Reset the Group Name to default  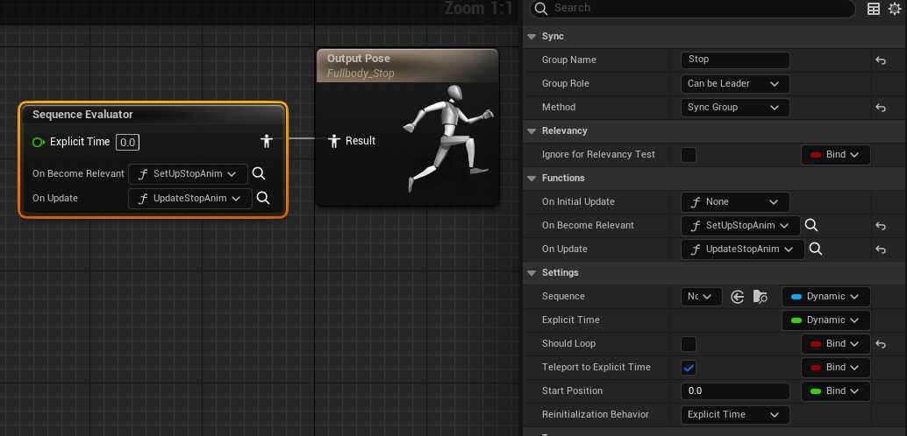881,60
